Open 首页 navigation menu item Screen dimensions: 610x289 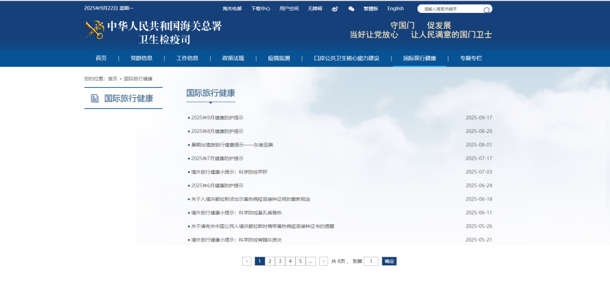coord(101,58)
